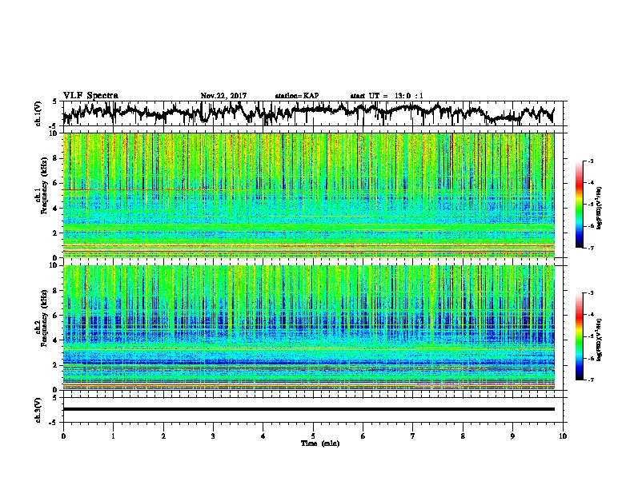Click the 'ch.1(V)' axis label
Image resolution: width=634 pixels, height=489 pixels.
click(x=38, y=113)
